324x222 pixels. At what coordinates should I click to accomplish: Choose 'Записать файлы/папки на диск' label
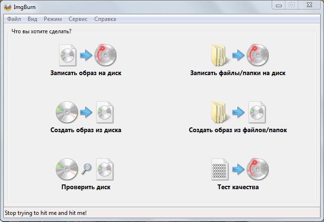point(238,73)
